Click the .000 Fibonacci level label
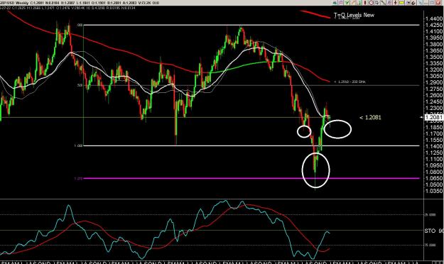 (80, 25)
